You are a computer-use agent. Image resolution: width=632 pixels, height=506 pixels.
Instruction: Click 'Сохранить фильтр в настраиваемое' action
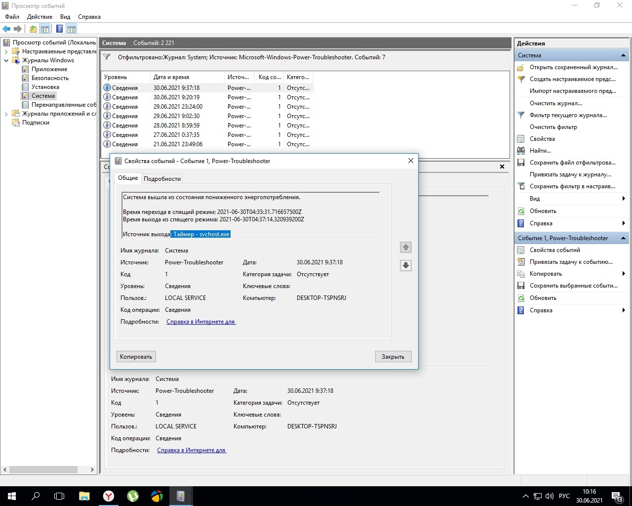point(572,186)
